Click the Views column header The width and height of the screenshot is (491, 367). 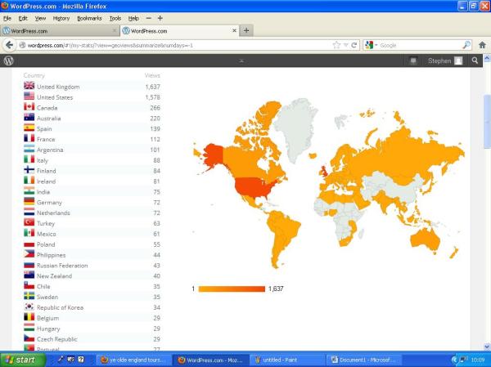click(152, 75)
